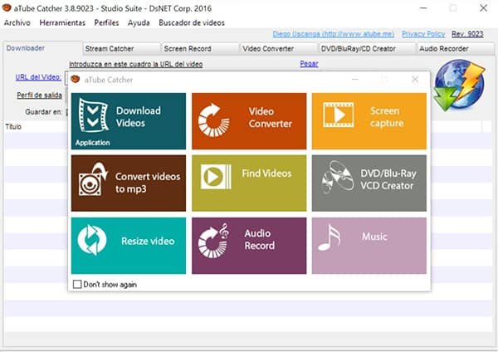
Task: Click the Screen capture film play icon
Action: click(339, 115)
